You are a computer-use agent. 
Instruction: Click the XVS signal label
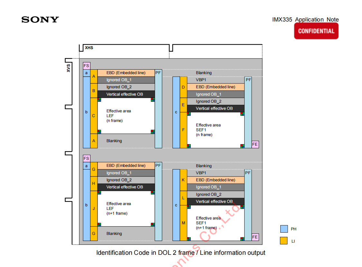[68, 68]
